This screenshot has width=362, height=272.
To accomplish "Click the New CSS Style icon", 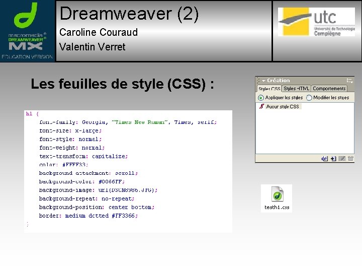I will 333,159.
